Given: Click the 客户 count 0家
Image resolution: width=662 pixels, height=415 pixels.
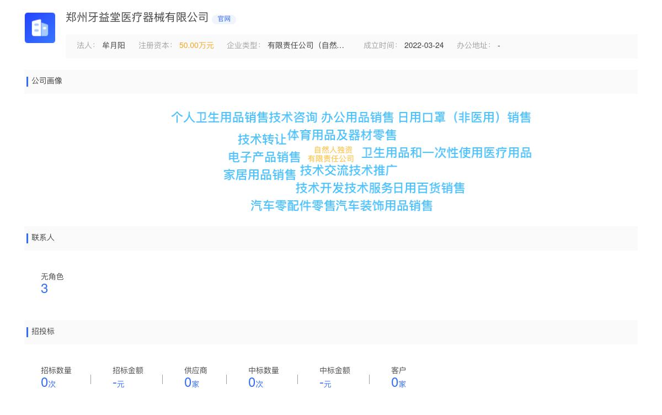Looking at the screenshot, I should point(398,382).
